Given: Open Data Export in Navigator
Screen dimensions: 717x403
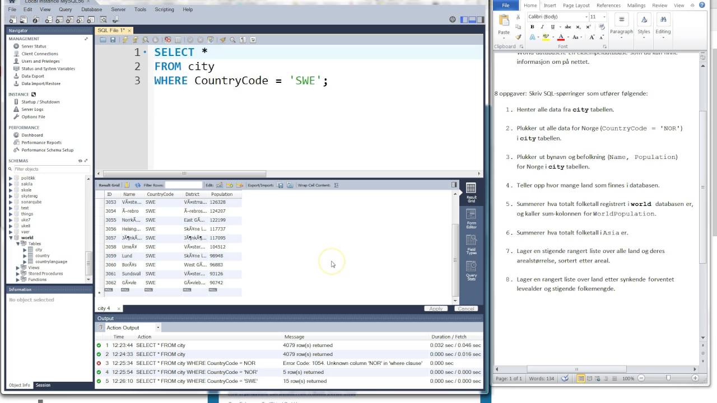Looking at the screenshot, I should tap(32, 76).
